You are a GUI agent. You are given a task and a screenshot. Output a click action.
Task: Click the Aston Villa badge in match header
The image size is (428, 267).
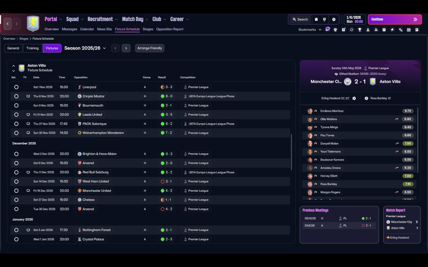[372, 82]
